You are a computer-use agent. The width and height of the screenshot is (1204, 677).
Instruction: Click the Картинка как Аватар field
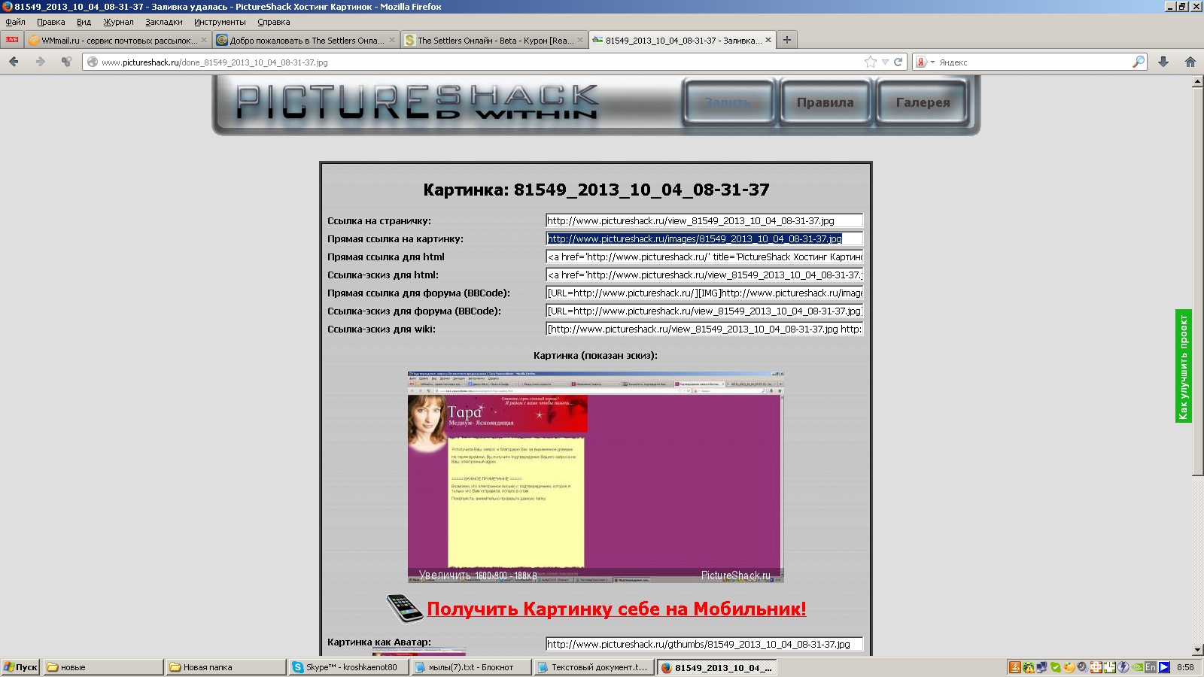(704, 644)
